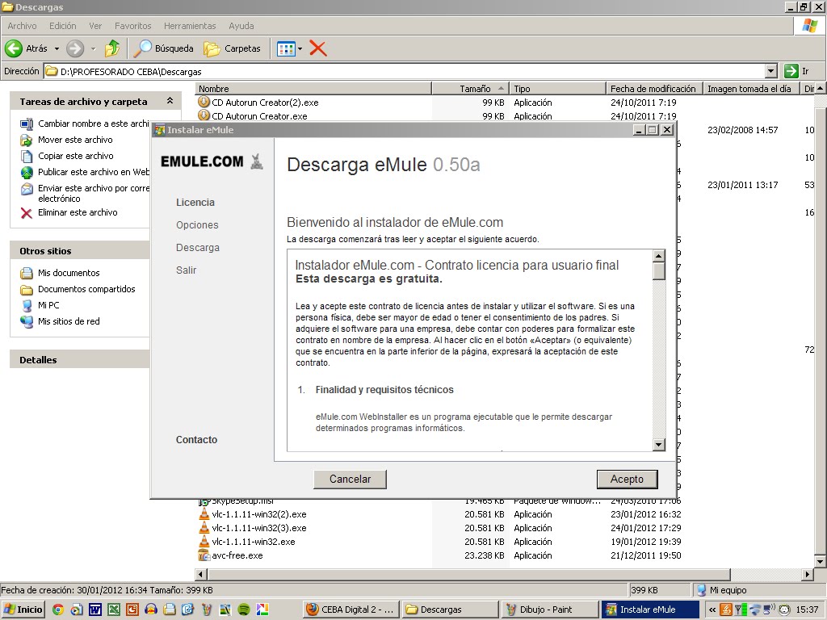
Task: Select Salir in the installer sidebar
Action: click(187, 270)
